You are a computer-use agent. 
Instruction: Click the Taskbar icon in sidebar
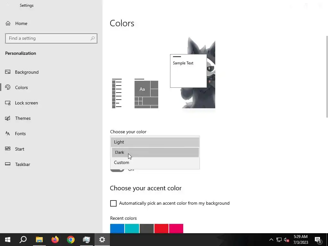[8, 164]
